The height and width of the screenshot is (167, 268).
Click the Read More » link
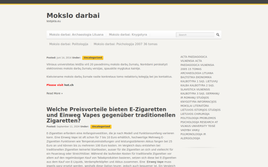coord(54,94)
